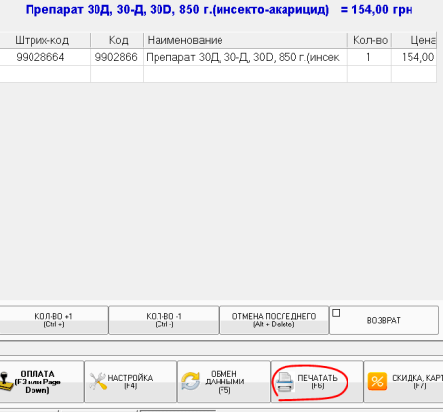443x412 pixels.
Task: Select product name cell Препарат 30Д
Action: (x=245, y=57)
